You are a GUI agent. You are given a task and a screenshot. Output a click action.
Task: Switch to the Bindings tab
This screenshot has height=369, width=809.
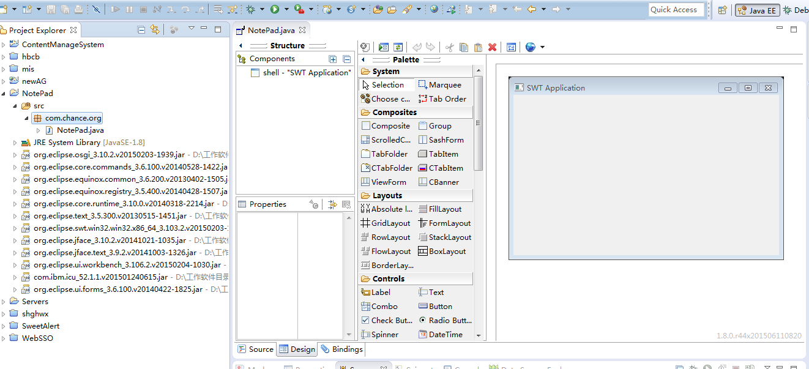[x=341, y=349]
